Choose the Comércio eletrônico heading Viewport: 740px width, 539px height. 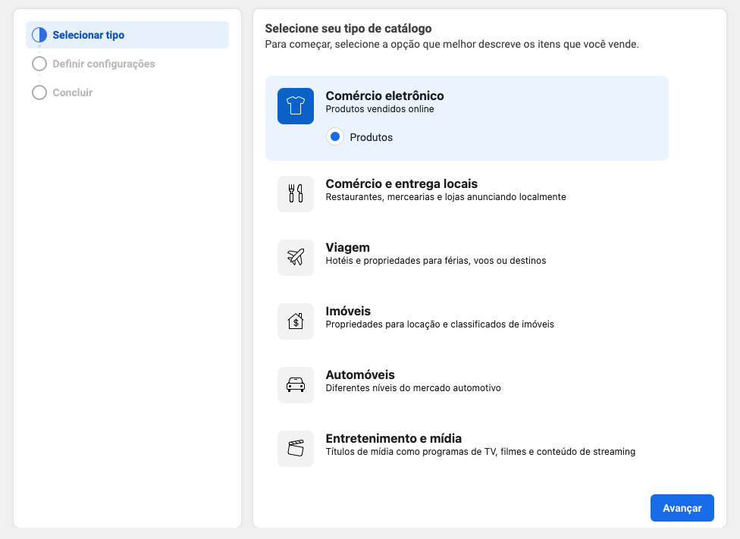click(384, 96)
